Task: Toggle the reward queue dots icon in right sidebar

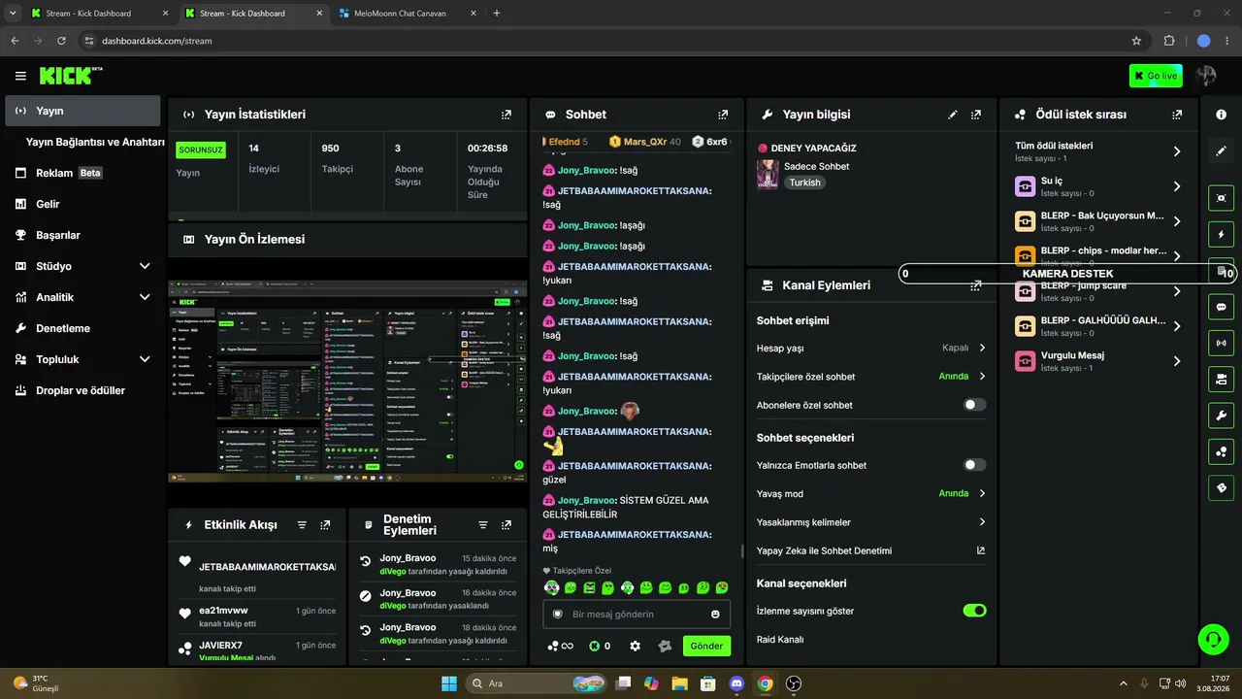Action: (1222, 451)
